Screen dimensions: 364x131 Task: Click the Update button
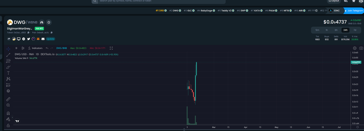(x=50, y=39)
